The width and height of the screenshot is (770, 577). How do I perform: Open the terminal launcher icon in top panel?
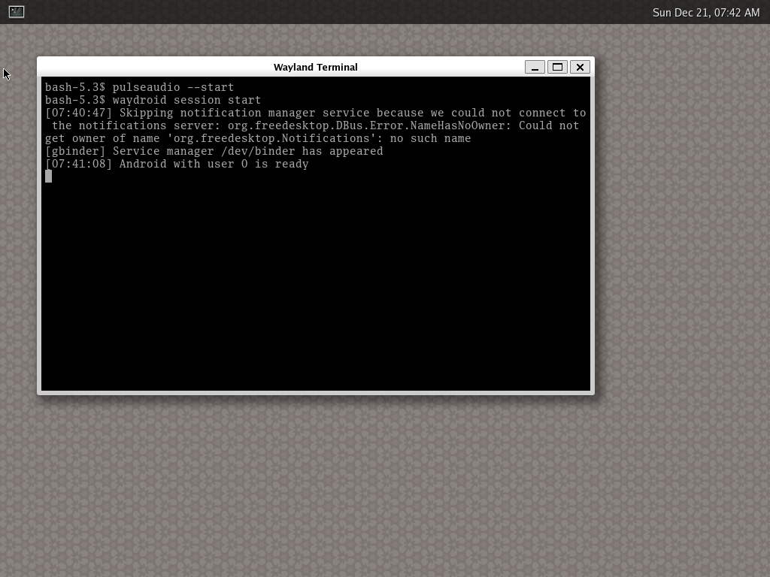pyautogui.click(x=16, y=11)
